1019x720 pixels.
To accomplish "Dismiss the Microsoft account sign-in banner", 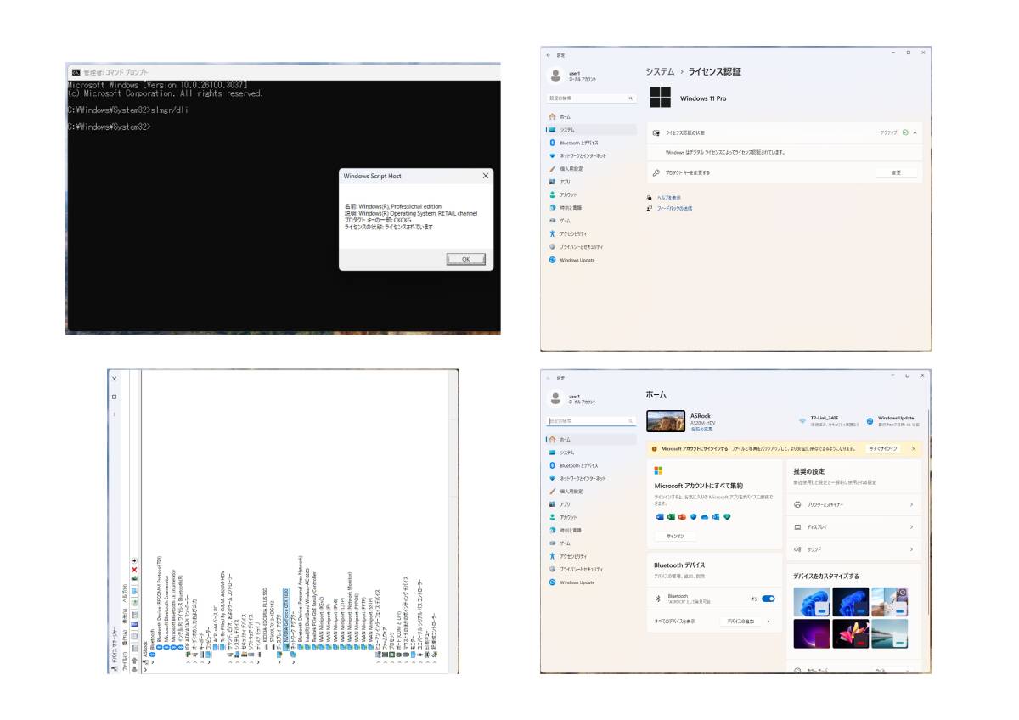I will click(914, 448).
